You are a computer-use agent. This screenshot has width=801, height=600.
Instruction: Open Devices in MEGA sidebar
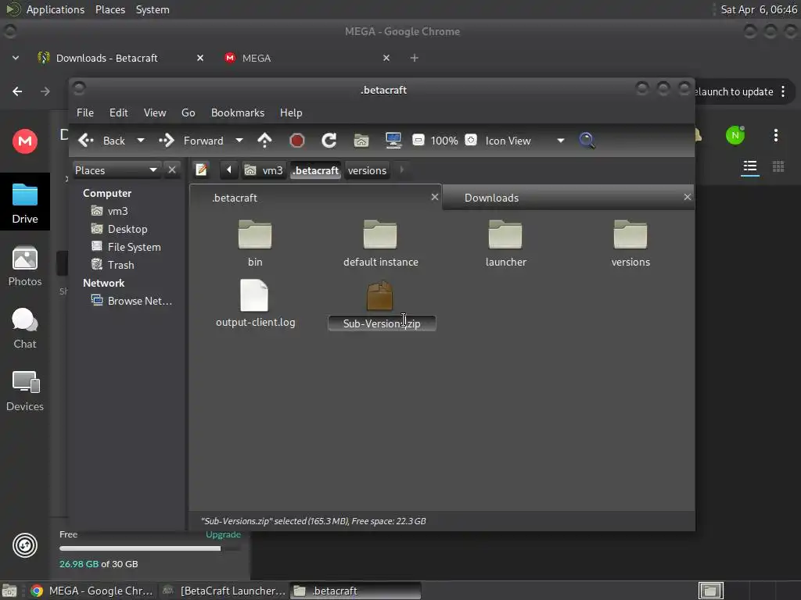[x=25, y=391]
